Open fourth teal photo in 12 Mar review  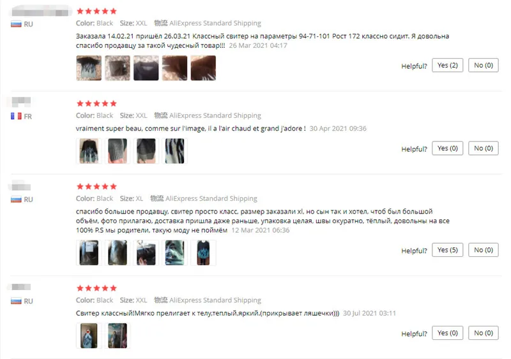(x=174, y=253)
